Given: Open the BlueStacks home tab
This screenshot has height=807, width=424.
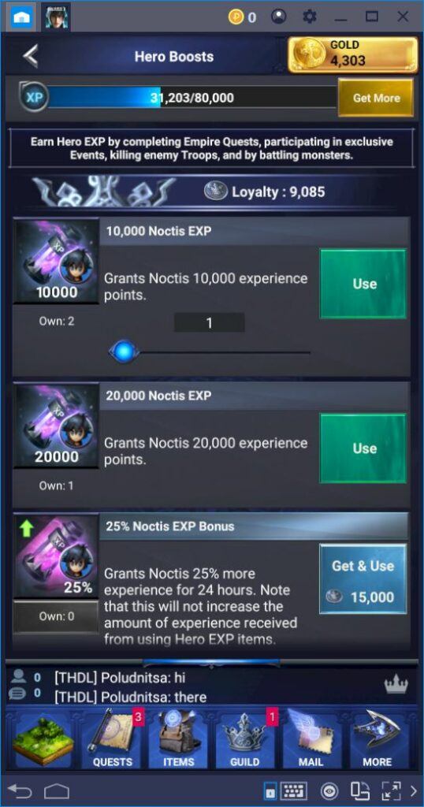Looking at the screenshot, I should (x=21, y=17).
